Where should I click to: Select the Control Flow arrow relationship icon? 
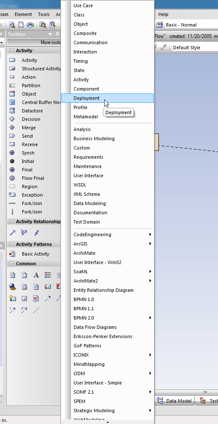pyautogui.click(x=13, y=232)
